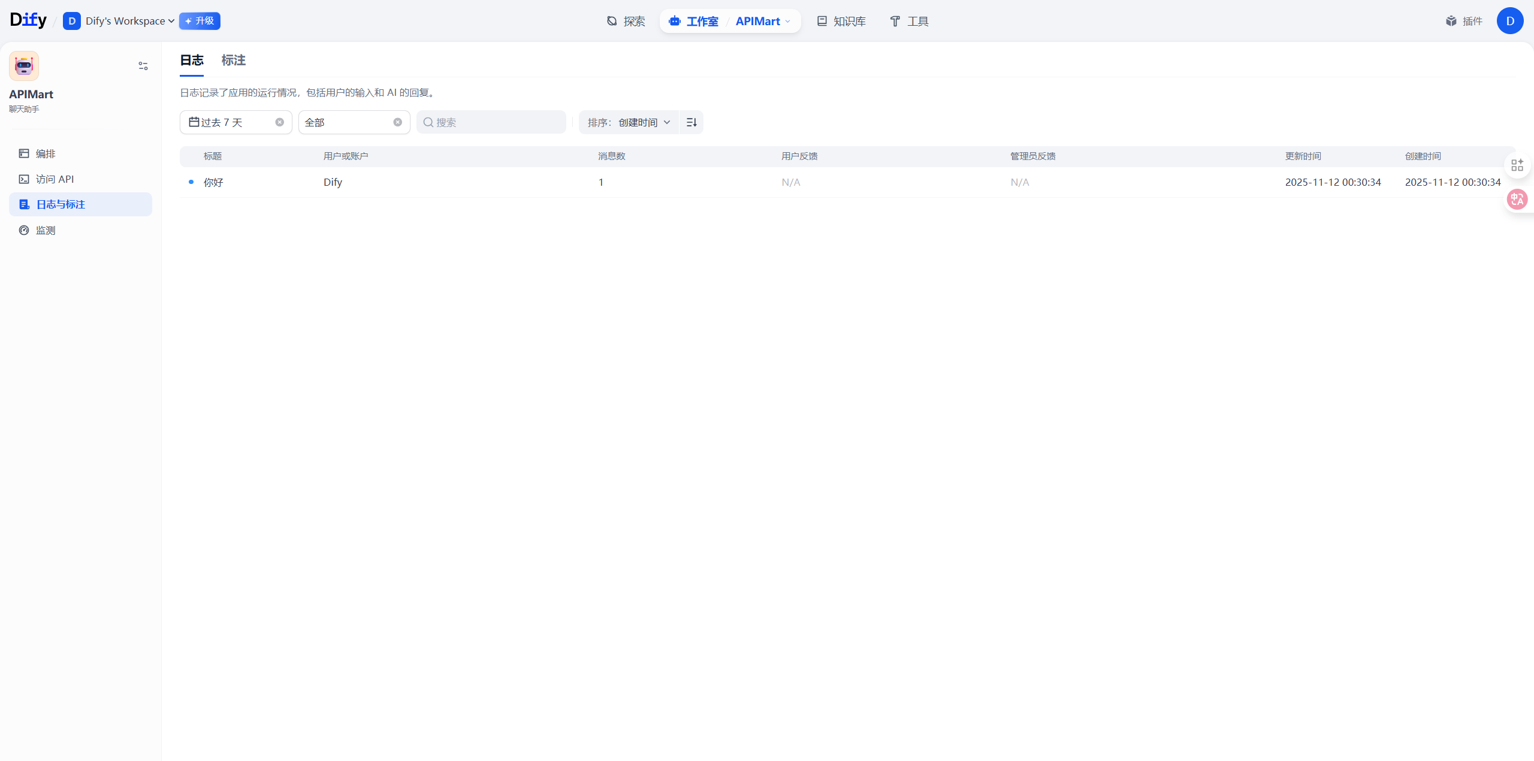Image resolution: width=1534 pixels, height=761 pixels.
Task: Expand the 排序 创建时间 sort dropdown
Action: click(x=628, y=122)
